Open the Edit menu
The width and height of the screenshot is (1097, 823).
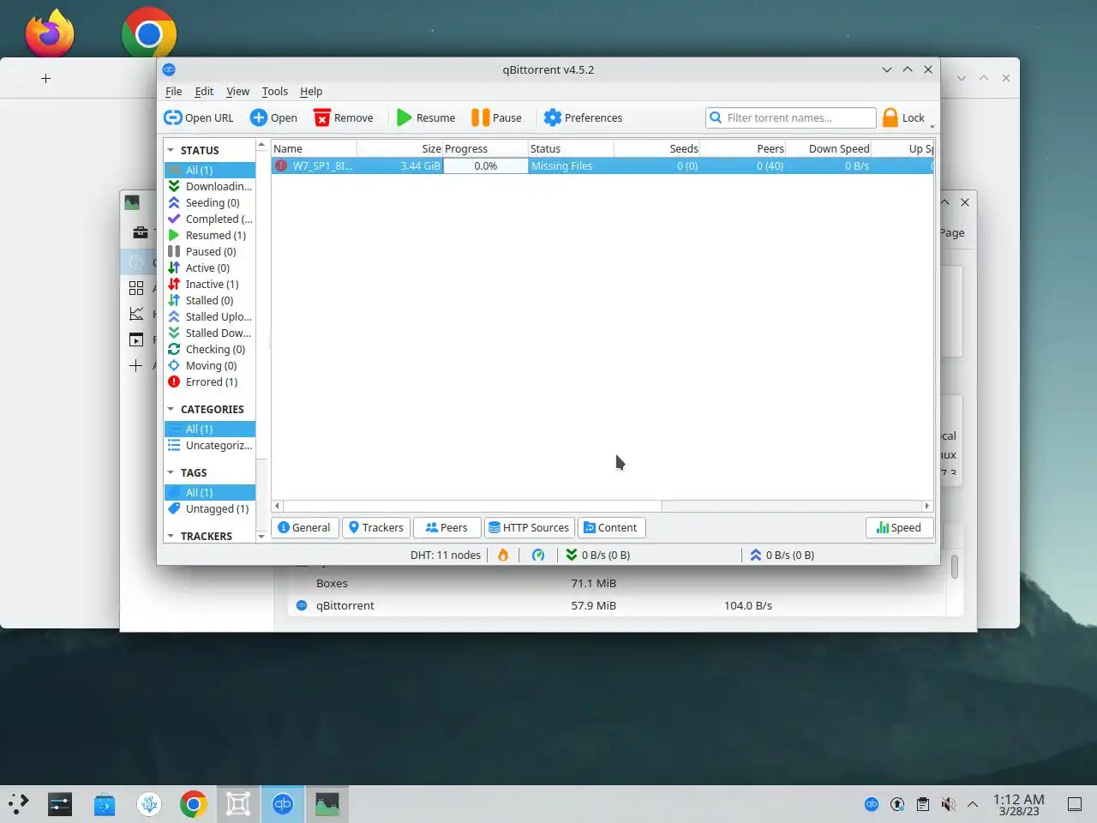click(204, 91)
